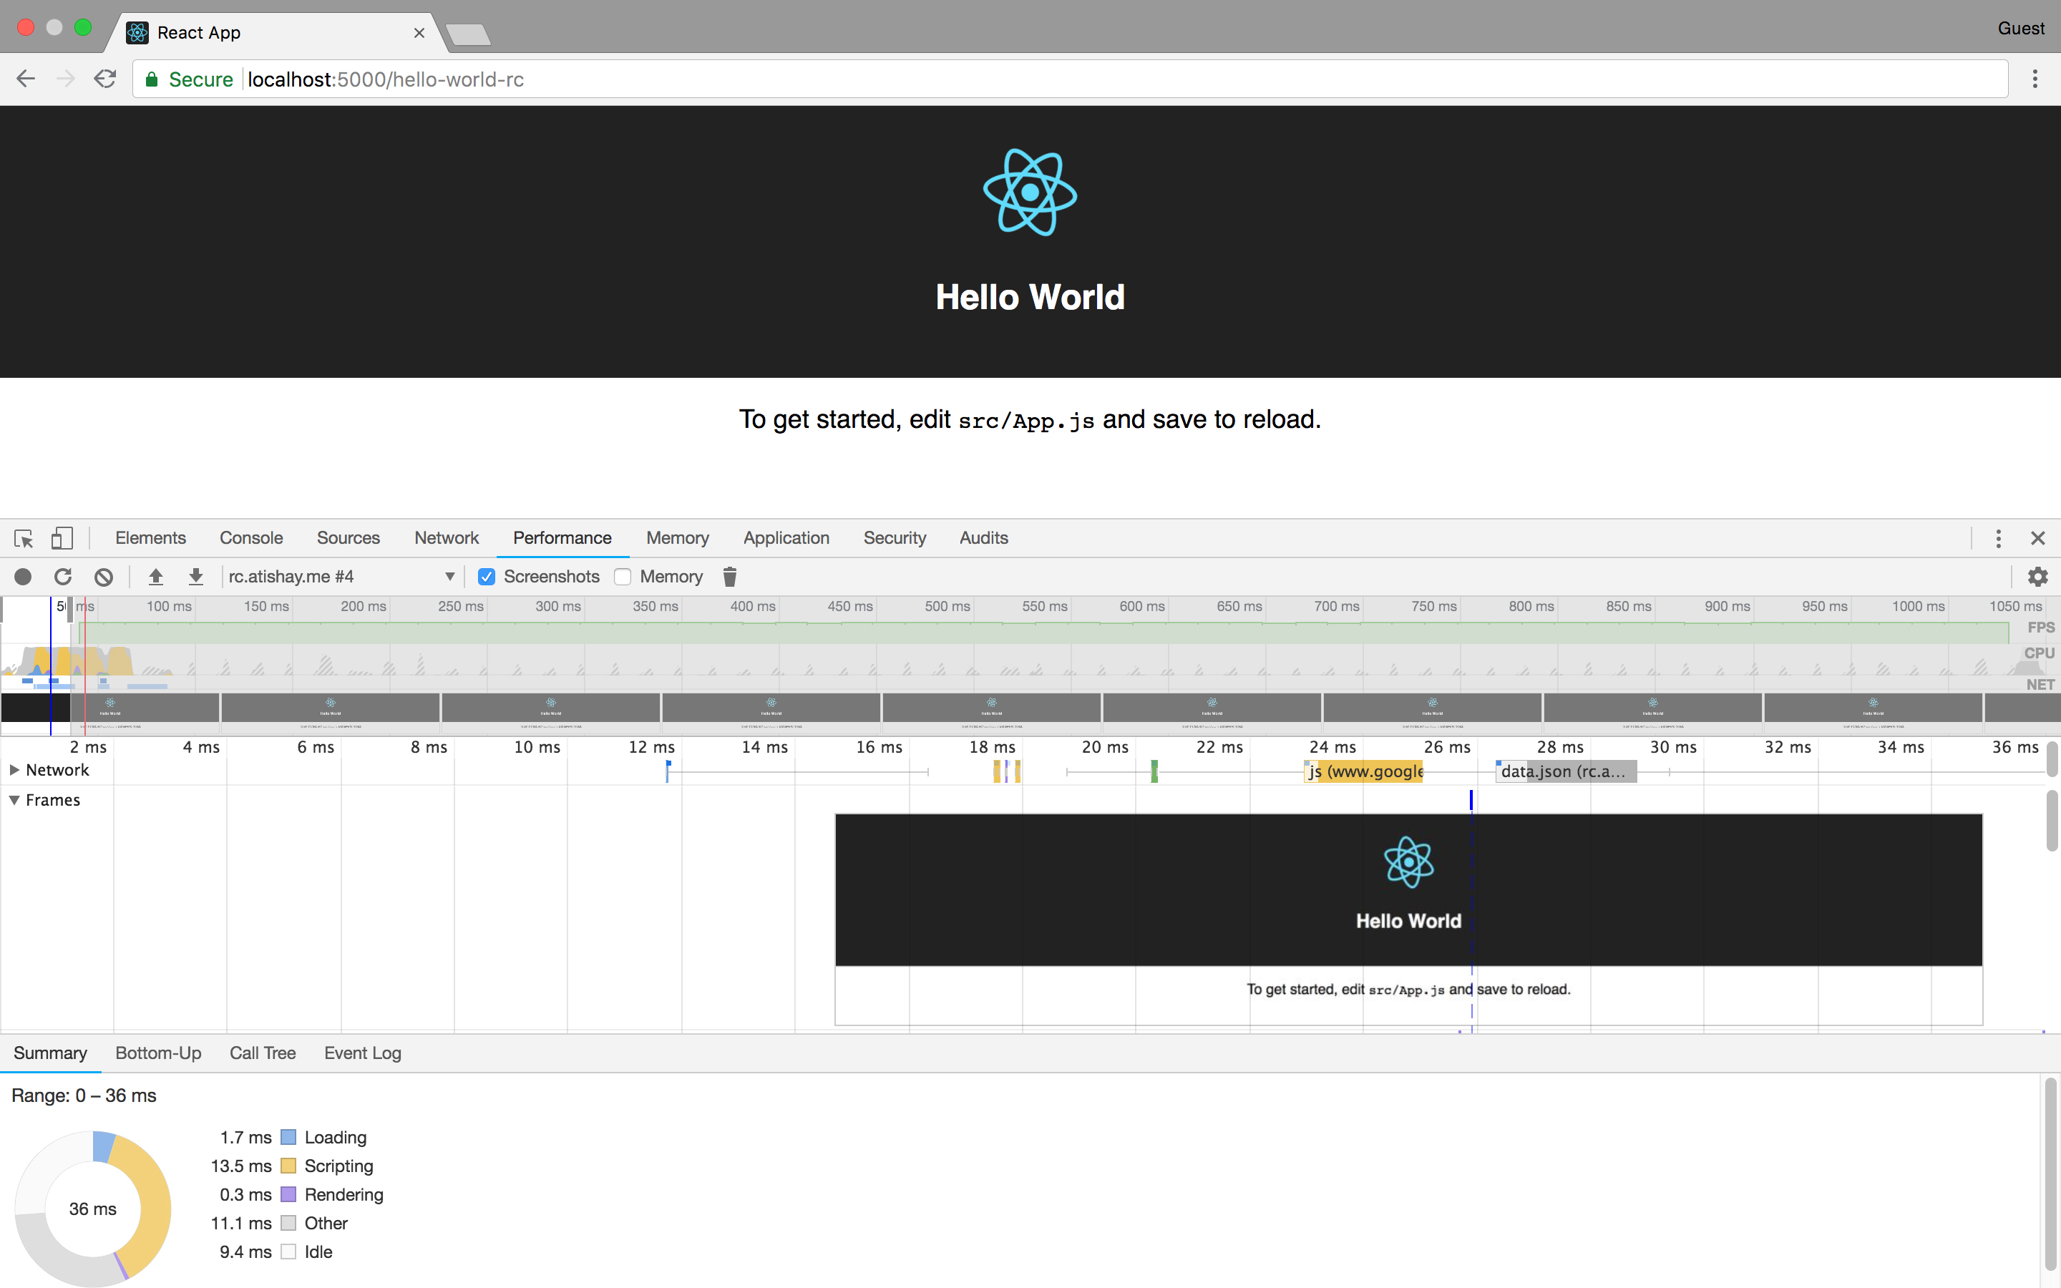Open the Application tab
This screenshot has width=2061, height=1288.
pos(786,538)
